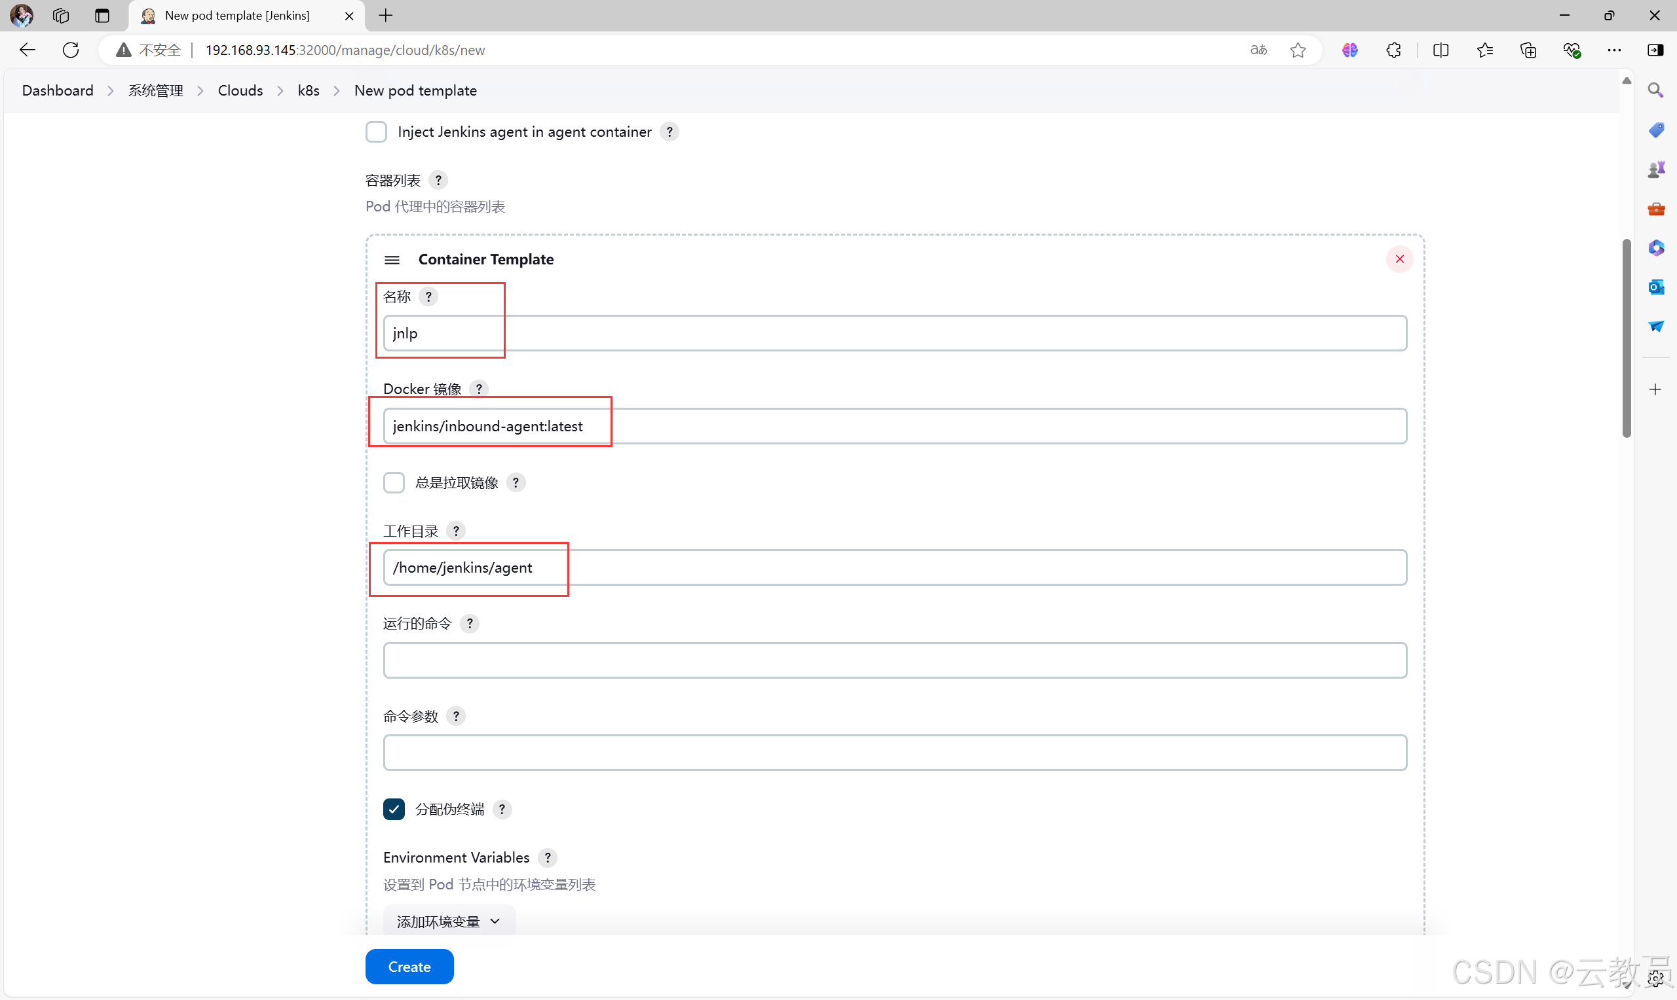Go to Clouds breadcrumb
1677x1000 pixels.
pyautogui.click(x=240, y=90)
